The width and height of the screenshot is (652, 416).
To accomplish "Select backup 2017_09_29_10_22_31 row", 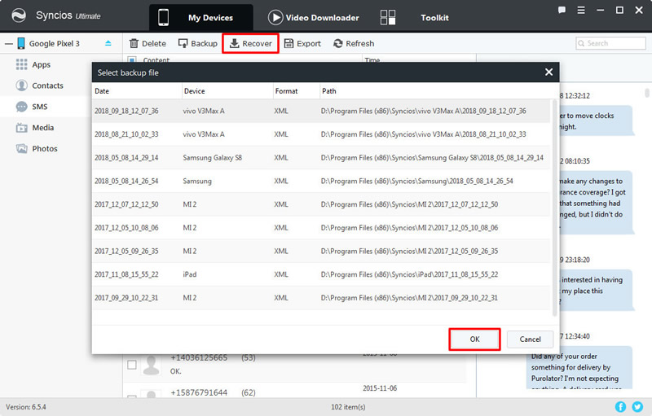I will point(321,298).
